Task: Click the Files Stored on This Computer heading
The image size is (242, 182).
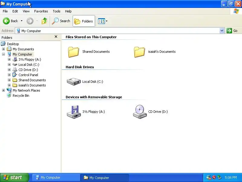Action: 91,37
